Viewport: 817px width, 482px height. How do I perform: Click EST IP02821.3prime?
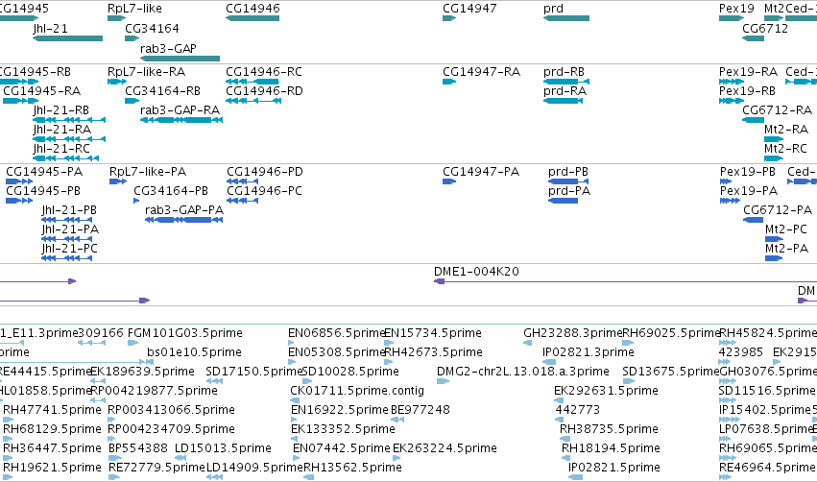pos(549,362)
